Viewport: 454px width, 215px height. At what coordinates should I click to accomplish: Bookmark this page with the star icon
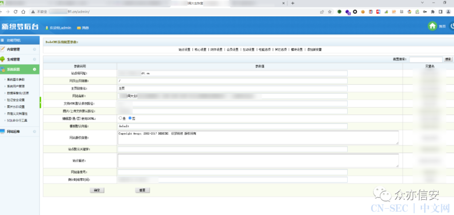[x=329, y=12]
